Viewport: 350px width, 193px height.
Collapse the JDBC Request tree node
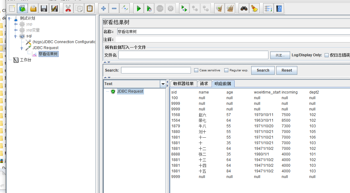[x=22, y=48]
